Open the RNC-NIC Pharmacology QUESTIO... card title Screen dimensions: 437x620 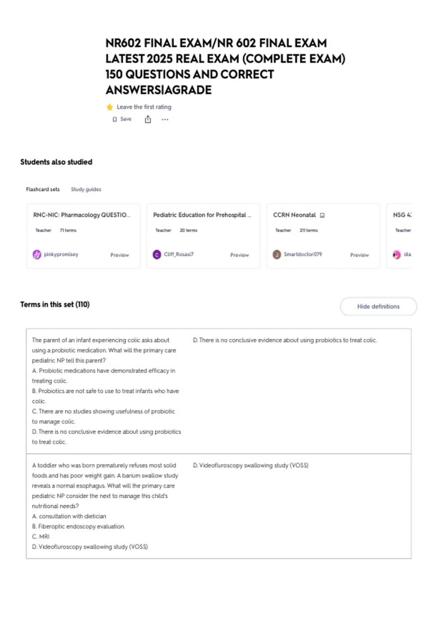tap(82, 215)
